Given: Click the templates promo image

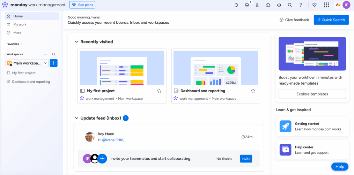Looking at the screenshot, I should [x=312, y=54].
